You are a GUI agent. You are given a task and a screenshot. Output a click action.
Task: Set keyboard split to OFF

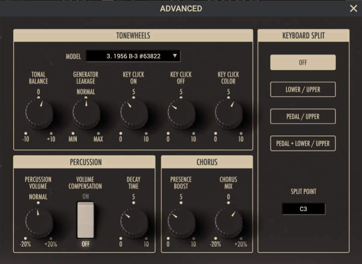(x=303, y=62)
